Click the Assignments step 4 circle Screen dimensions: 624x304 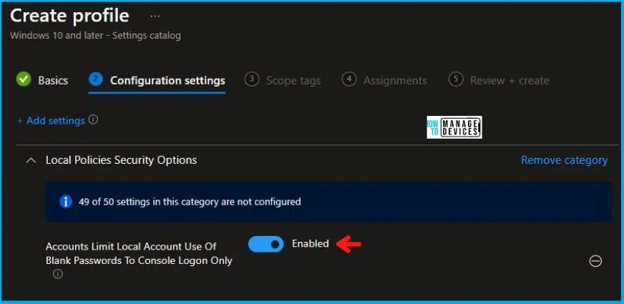[x=348, y=79]
